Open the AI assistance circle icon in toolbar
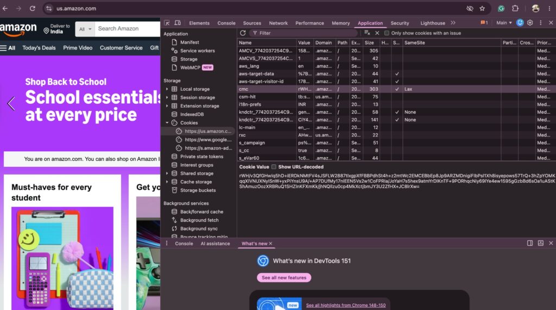 click(520, 23)
